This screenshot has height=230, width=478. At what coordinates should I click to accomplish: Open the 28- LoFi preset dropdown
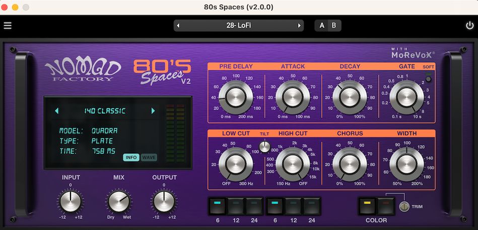238,25
